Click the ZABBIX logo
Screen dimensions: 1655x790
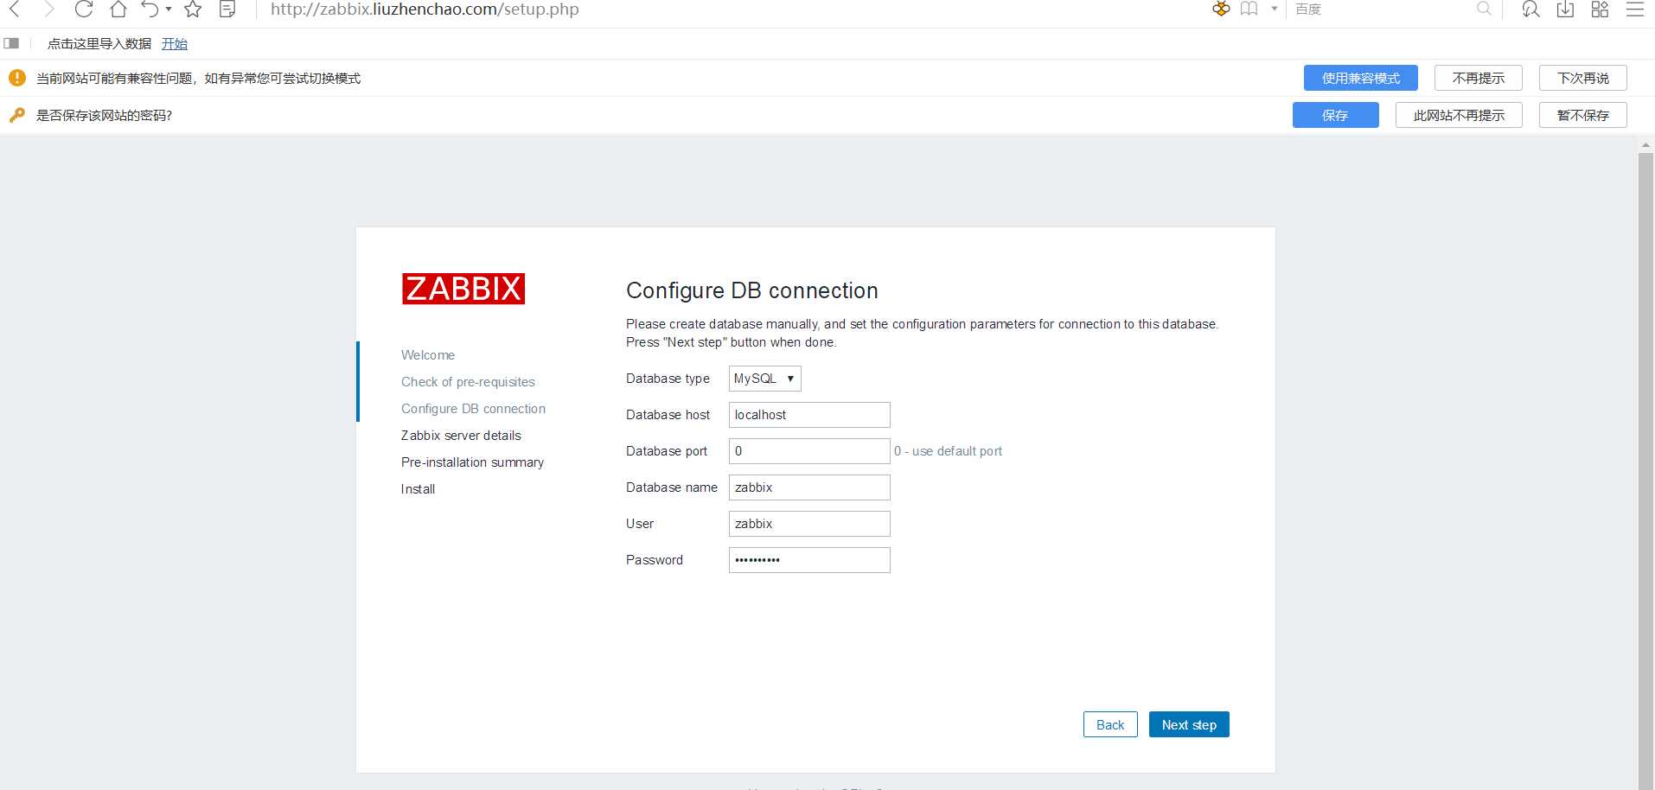(x=463, y=289)
